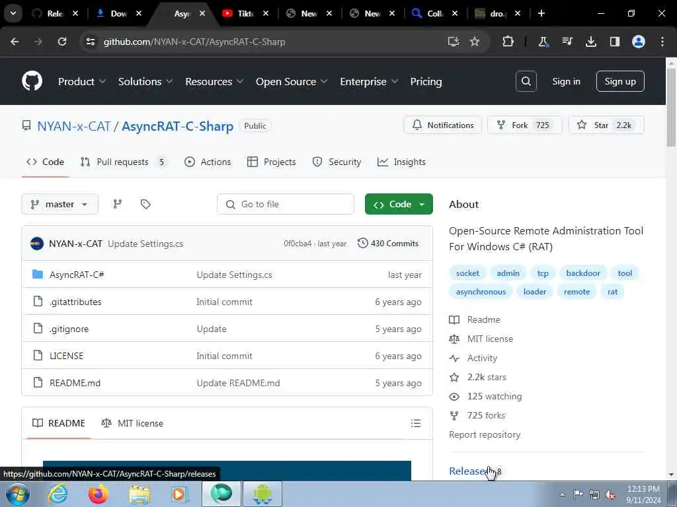Image resolution: width=677 pixels, height=507 pixels.
Task: Click the Go to file search field
Action: [x=286, y=204]
